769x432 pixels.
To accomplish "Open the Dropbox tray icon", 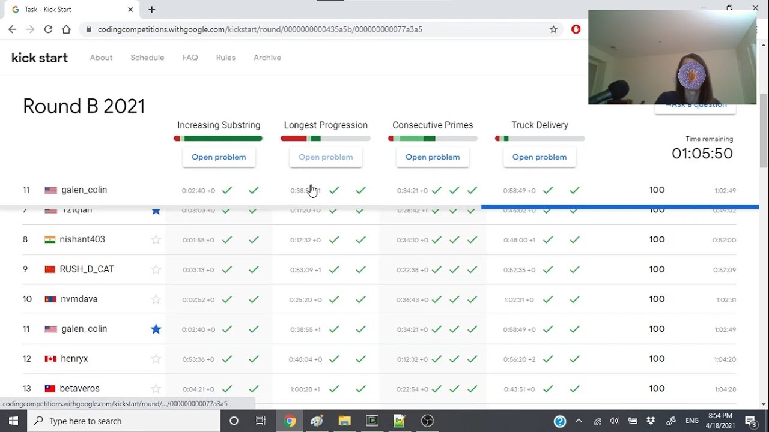I will coord(651,421).
